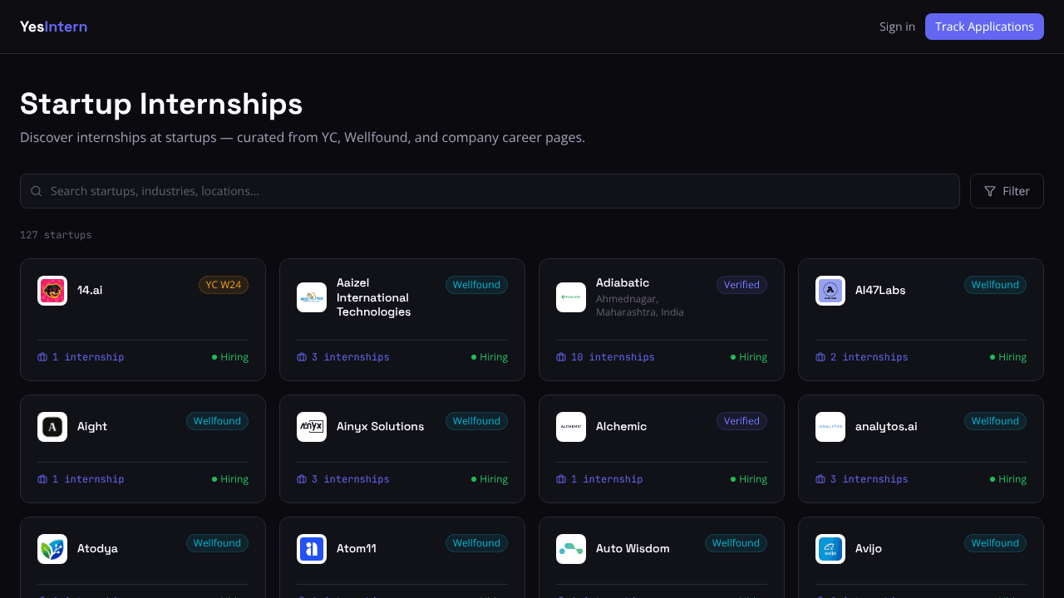The height and width of the screenshot is (598, 1064).
Task: Click briefcase icon on 14.ai card
Action: [x=42, y=357]
